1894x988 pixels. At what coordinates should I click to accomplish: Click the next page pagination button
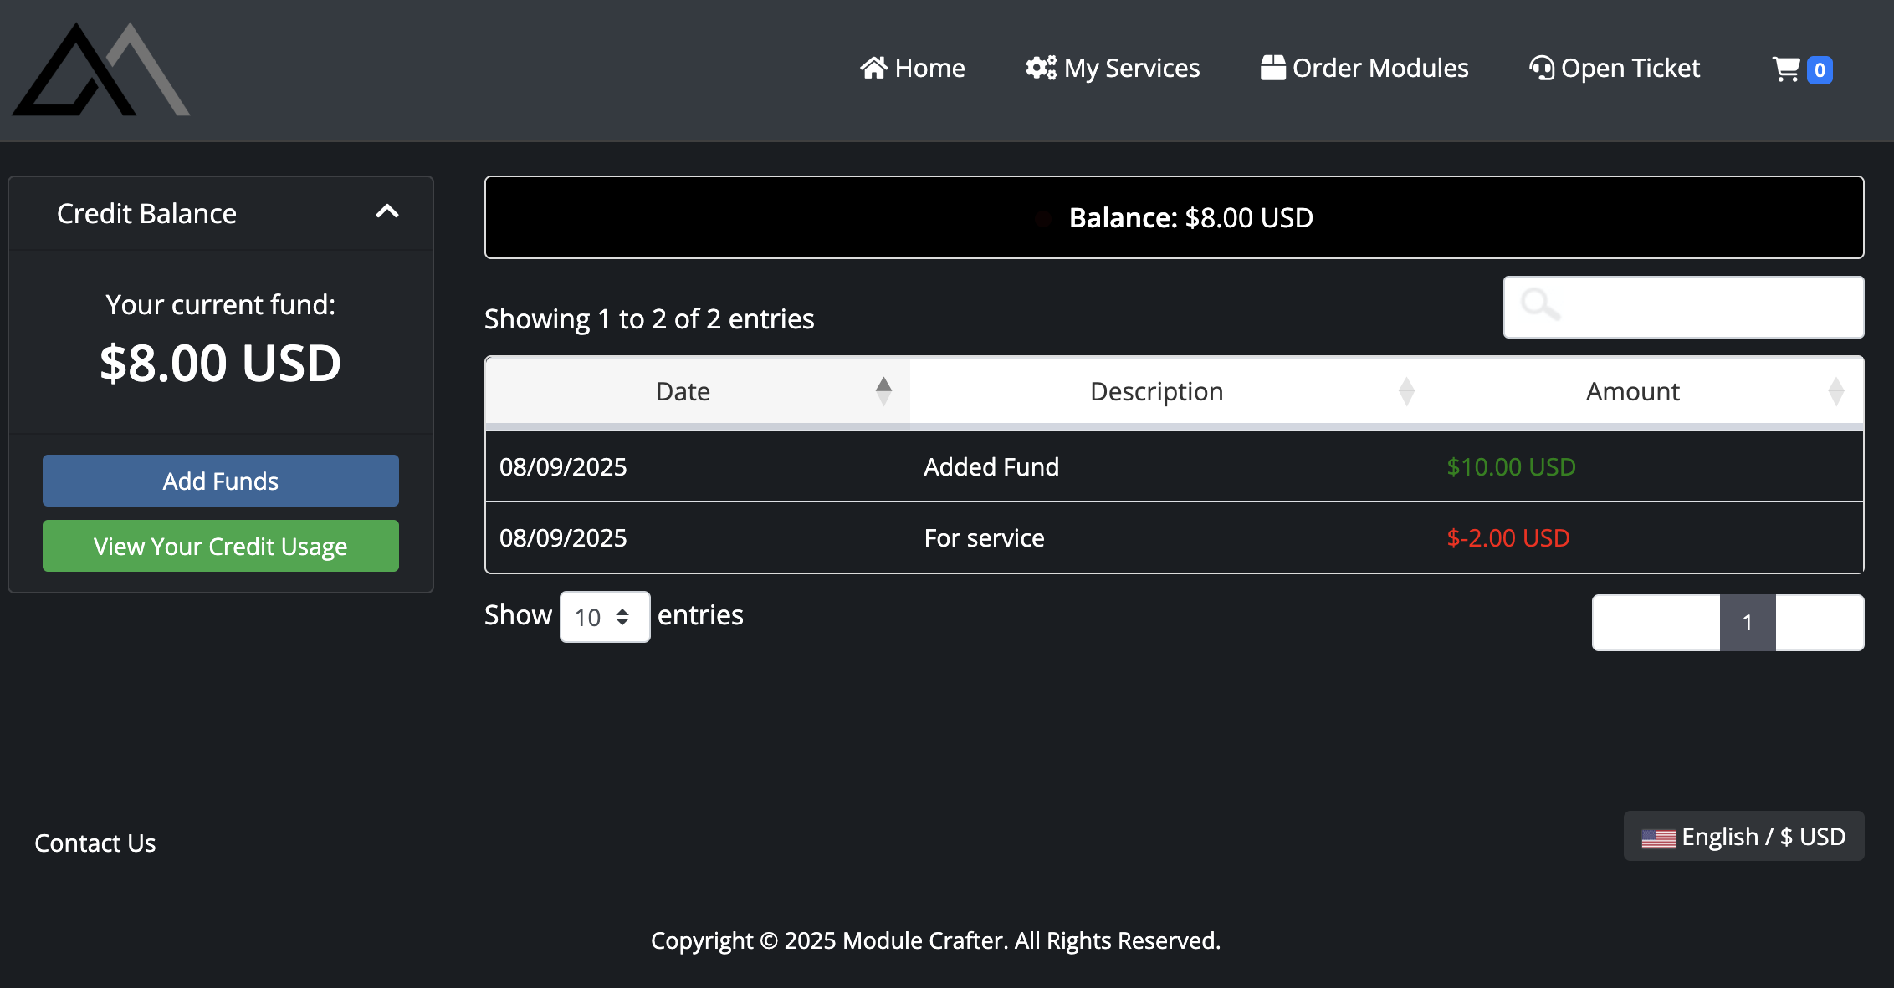click(x=1820, y=623)
